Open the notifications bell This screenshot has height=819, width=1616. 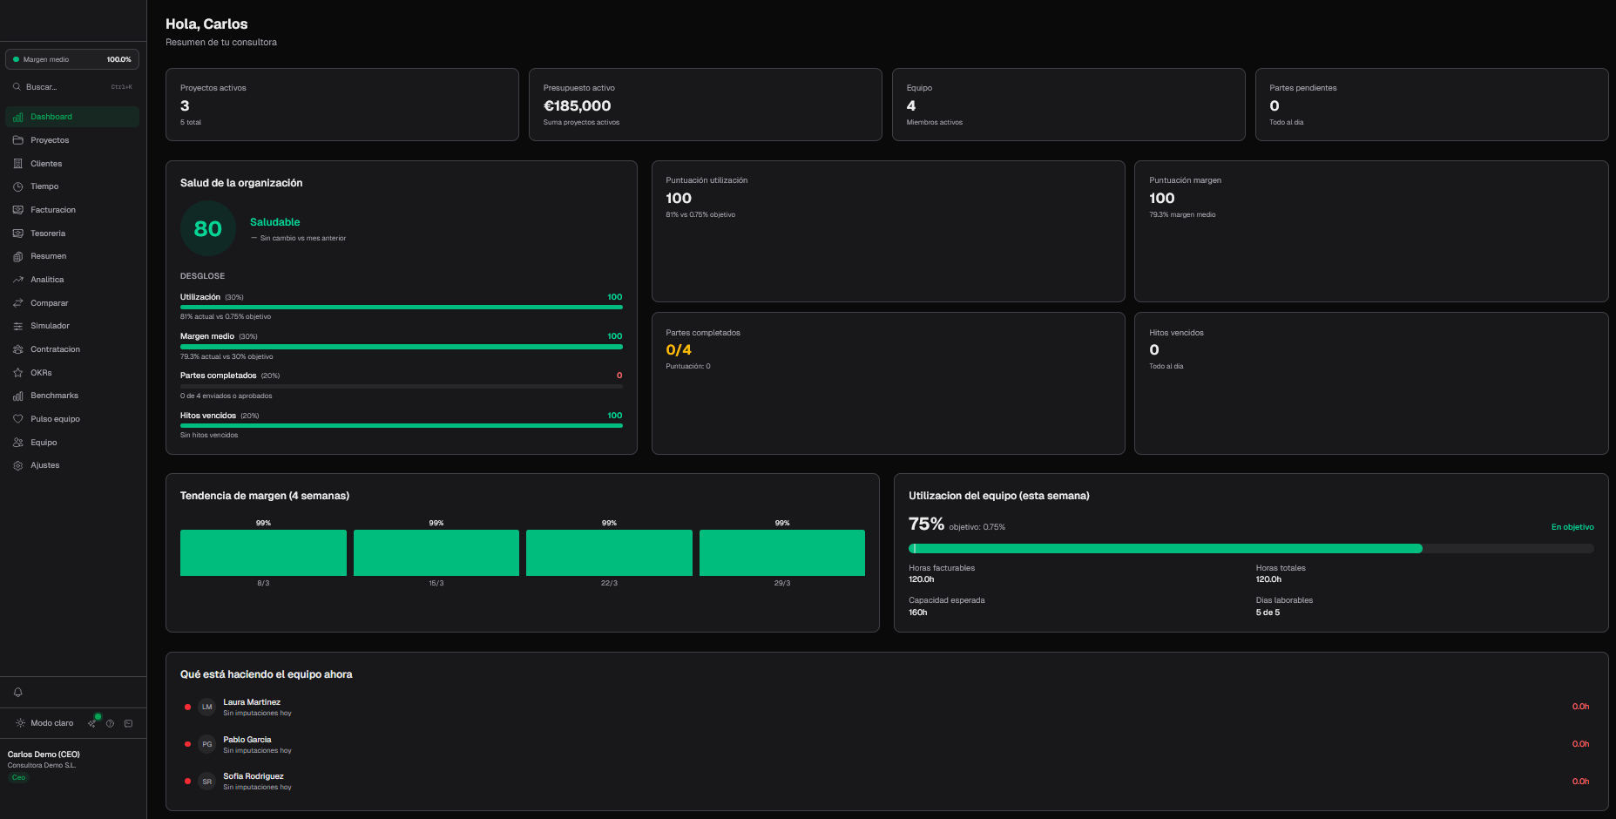click(x=17, y=693)
